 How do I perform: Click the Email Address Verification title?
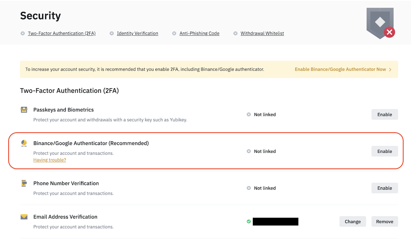pos(65,217)
